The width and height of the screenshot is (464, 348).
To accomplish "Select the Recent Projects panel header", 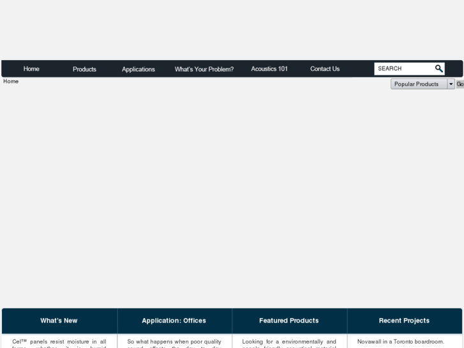I will tap(404, 321).
